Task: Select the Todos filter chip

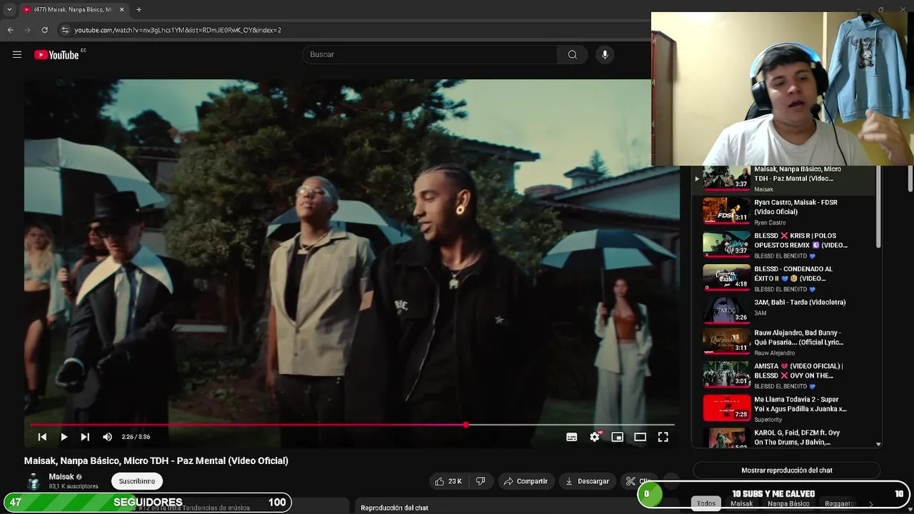Action: coord(706,503)
